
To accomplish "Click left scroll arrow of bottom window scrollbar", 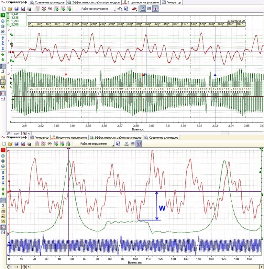I will tap(29, 267).
